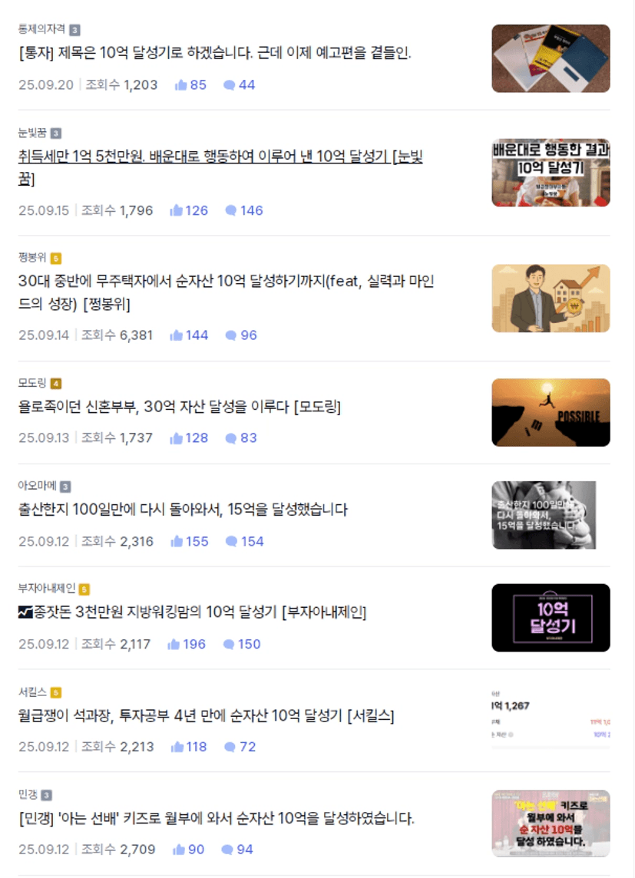This screenshot has width=635, height=878.
Task: Open the 아는 선배 키즈로 thumbnail image
Action: 551,824
